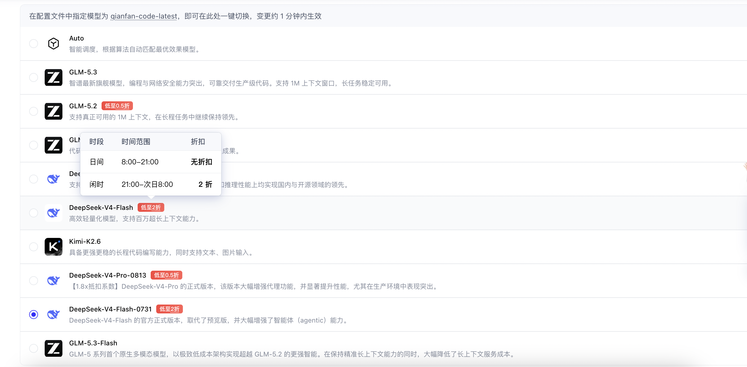747x367 pixels.
Task: Click the GLM-5.3 model name
Action: coord(83,72)
